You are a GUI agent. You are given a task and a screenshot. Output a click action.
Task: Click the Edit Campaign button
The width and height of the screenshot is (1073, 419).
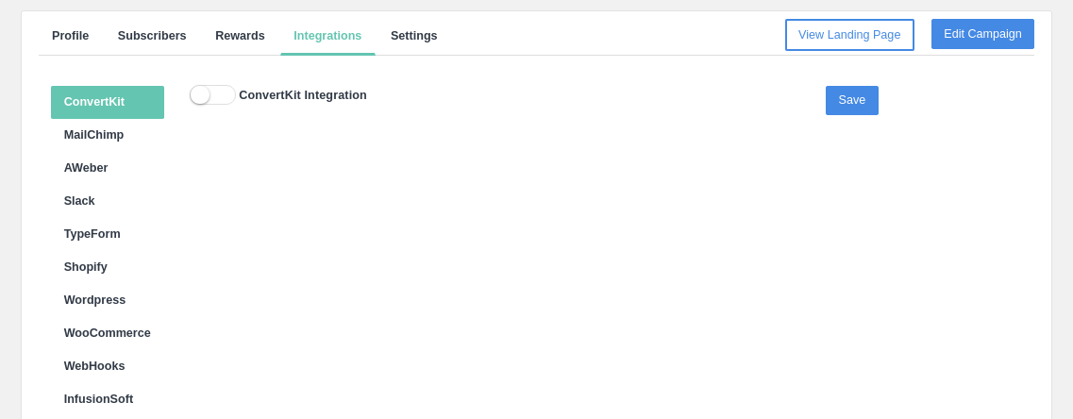982,34
